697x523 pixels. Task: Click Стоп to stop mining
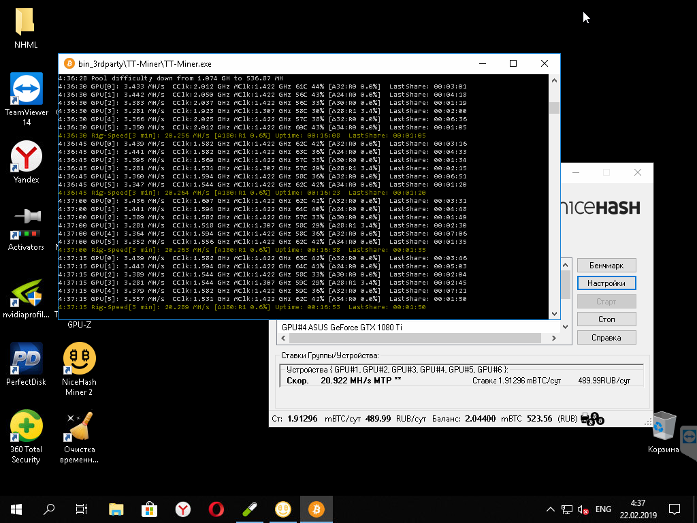click(606, 319)
